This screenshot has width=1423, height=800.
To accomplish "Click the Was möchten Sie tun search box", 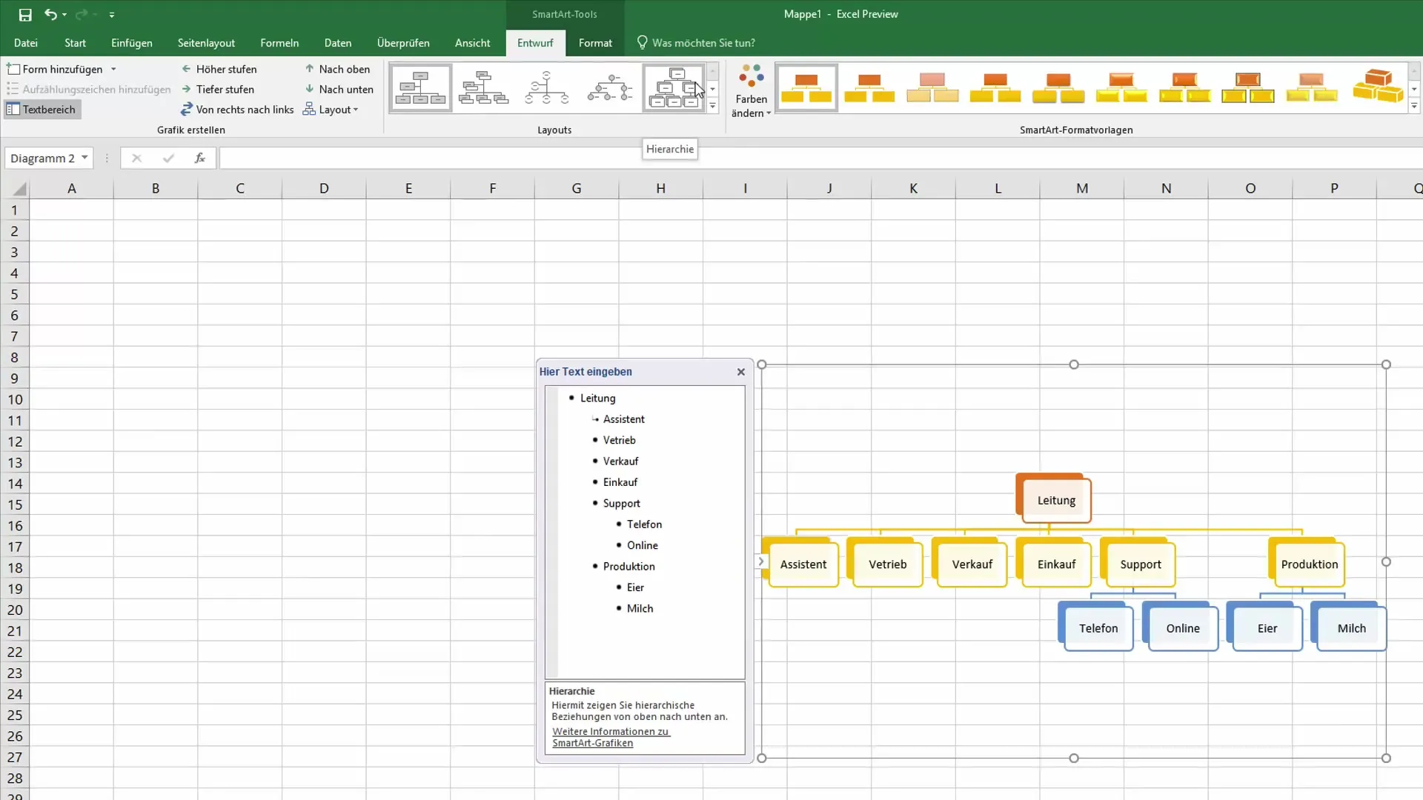I will pos(697,43).
